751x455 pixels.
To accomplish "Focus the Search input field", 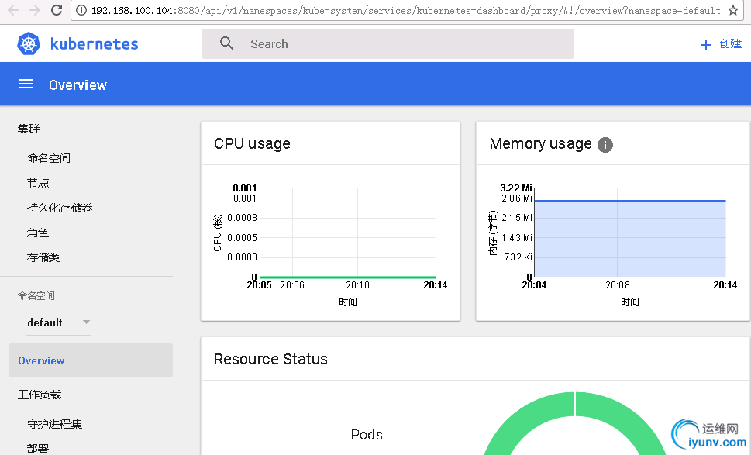I will point(403,44).
